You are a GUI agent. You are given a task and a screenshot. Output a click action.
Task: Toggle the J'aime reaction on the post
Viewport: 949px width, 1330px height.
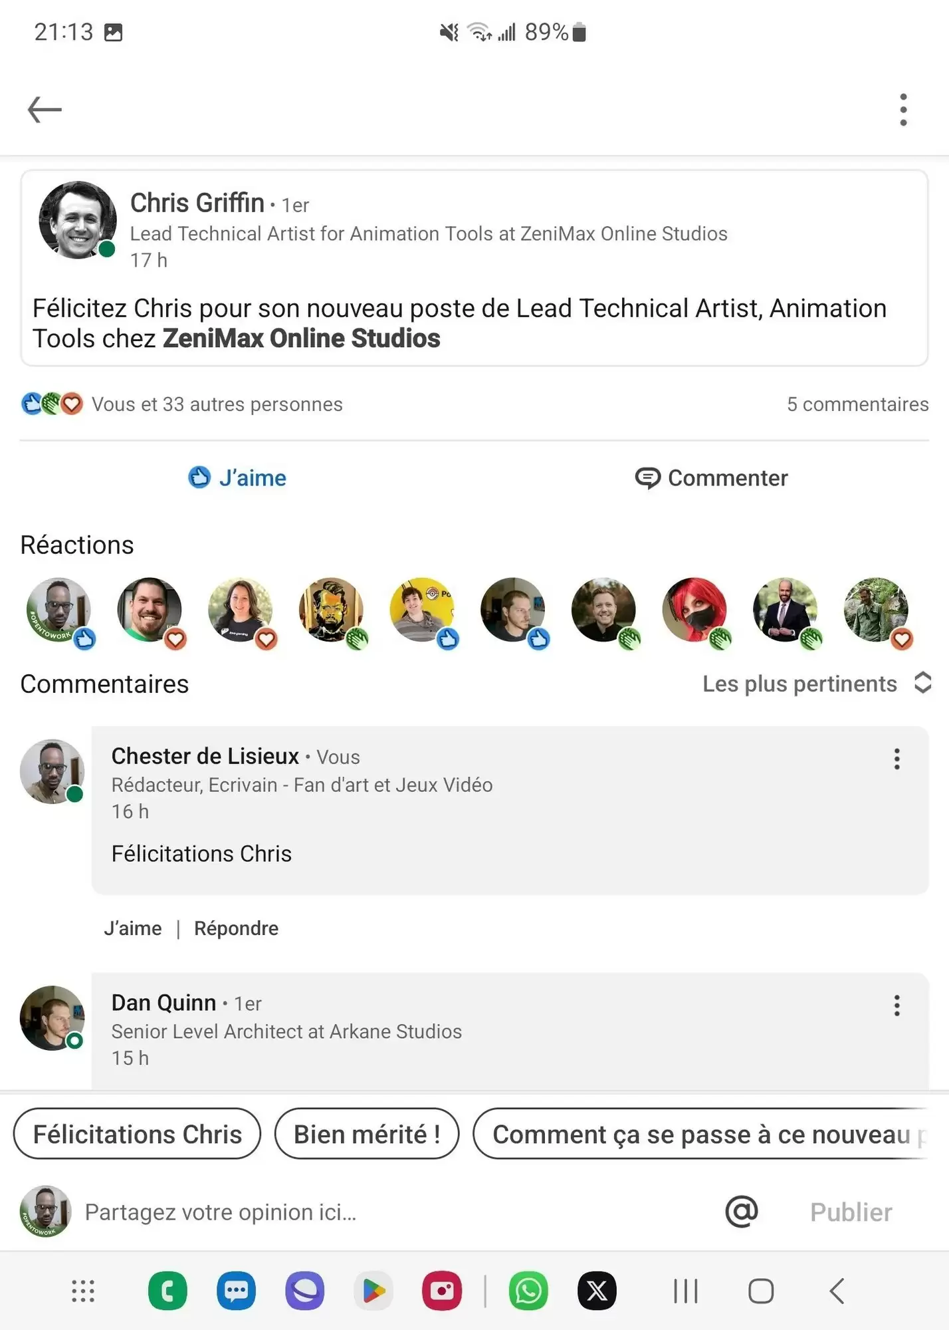237,477
